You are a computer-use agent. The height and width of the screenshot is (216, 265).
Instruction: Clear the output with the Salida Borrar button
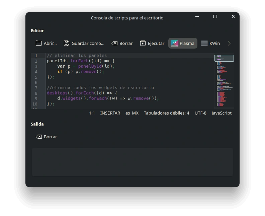click(46, 137)
